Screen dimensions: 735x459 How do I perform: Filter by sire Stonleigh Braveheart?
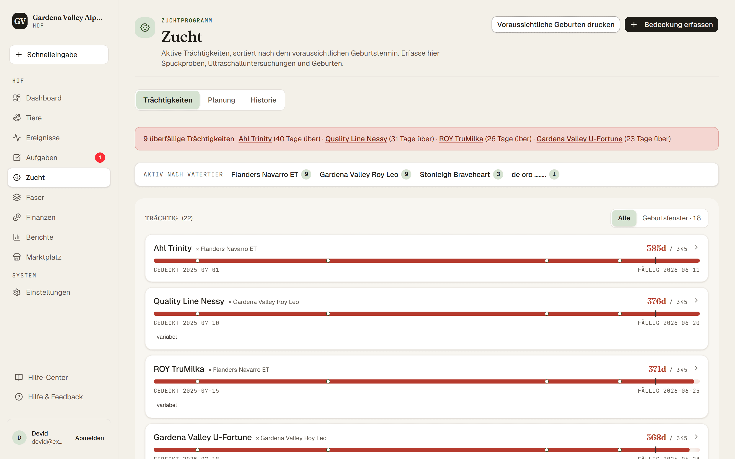pyautogui.click(x=461, y=174)
